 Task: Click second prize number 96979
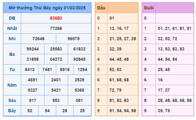(x=74, y=39)
